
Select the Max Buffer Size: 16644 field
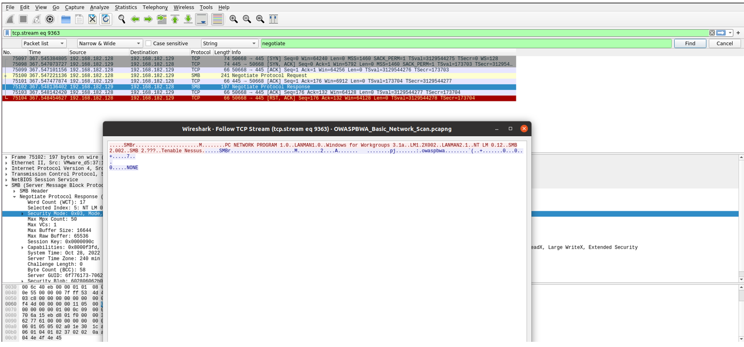59,230
